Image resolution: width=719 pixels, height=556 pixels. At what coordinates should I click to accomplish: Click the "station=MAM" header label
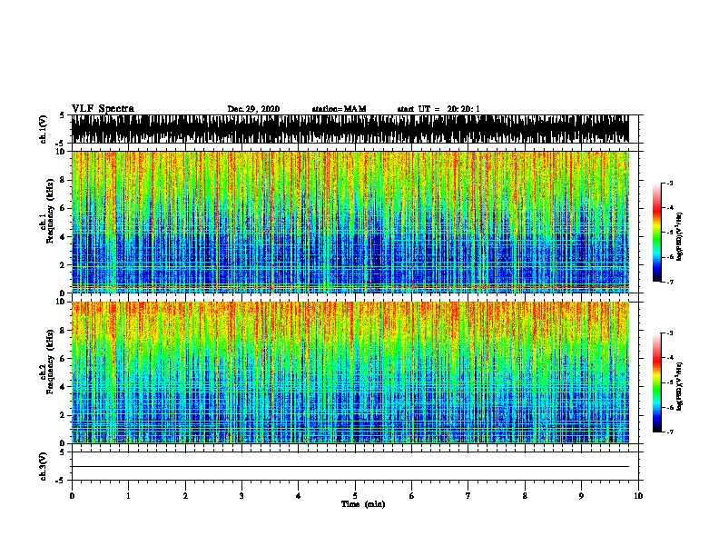[339, 109]
